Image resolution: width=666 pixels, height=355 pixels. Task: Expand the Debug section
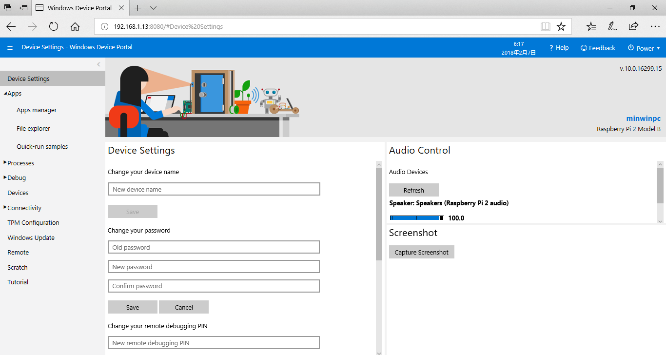click(5, 177)
